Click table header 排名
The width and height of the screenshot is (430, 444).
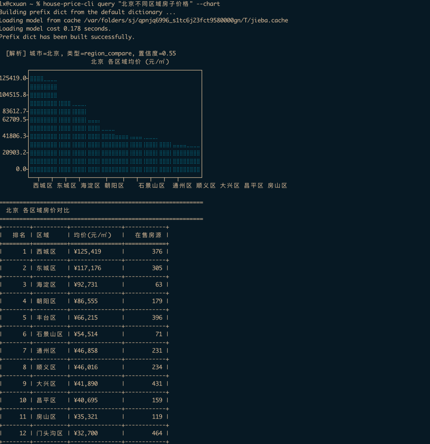coord(19,235)
